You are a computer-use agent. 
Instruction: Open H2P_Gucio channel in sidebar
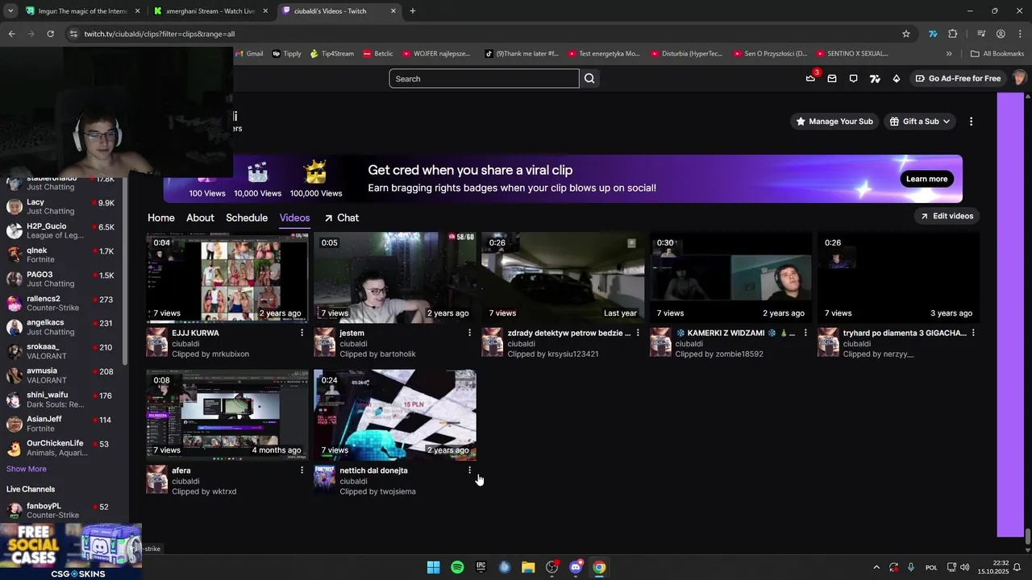tap(61, 231)
